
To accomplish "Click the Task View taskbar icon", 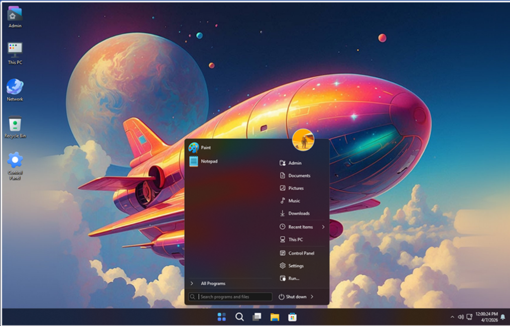I will tap(257, 317).
